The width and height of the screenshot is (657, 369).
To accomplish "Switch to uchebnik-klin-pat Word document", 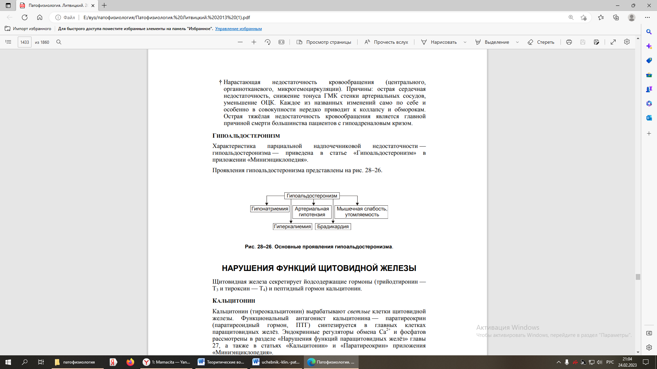I will click(276, 362).
